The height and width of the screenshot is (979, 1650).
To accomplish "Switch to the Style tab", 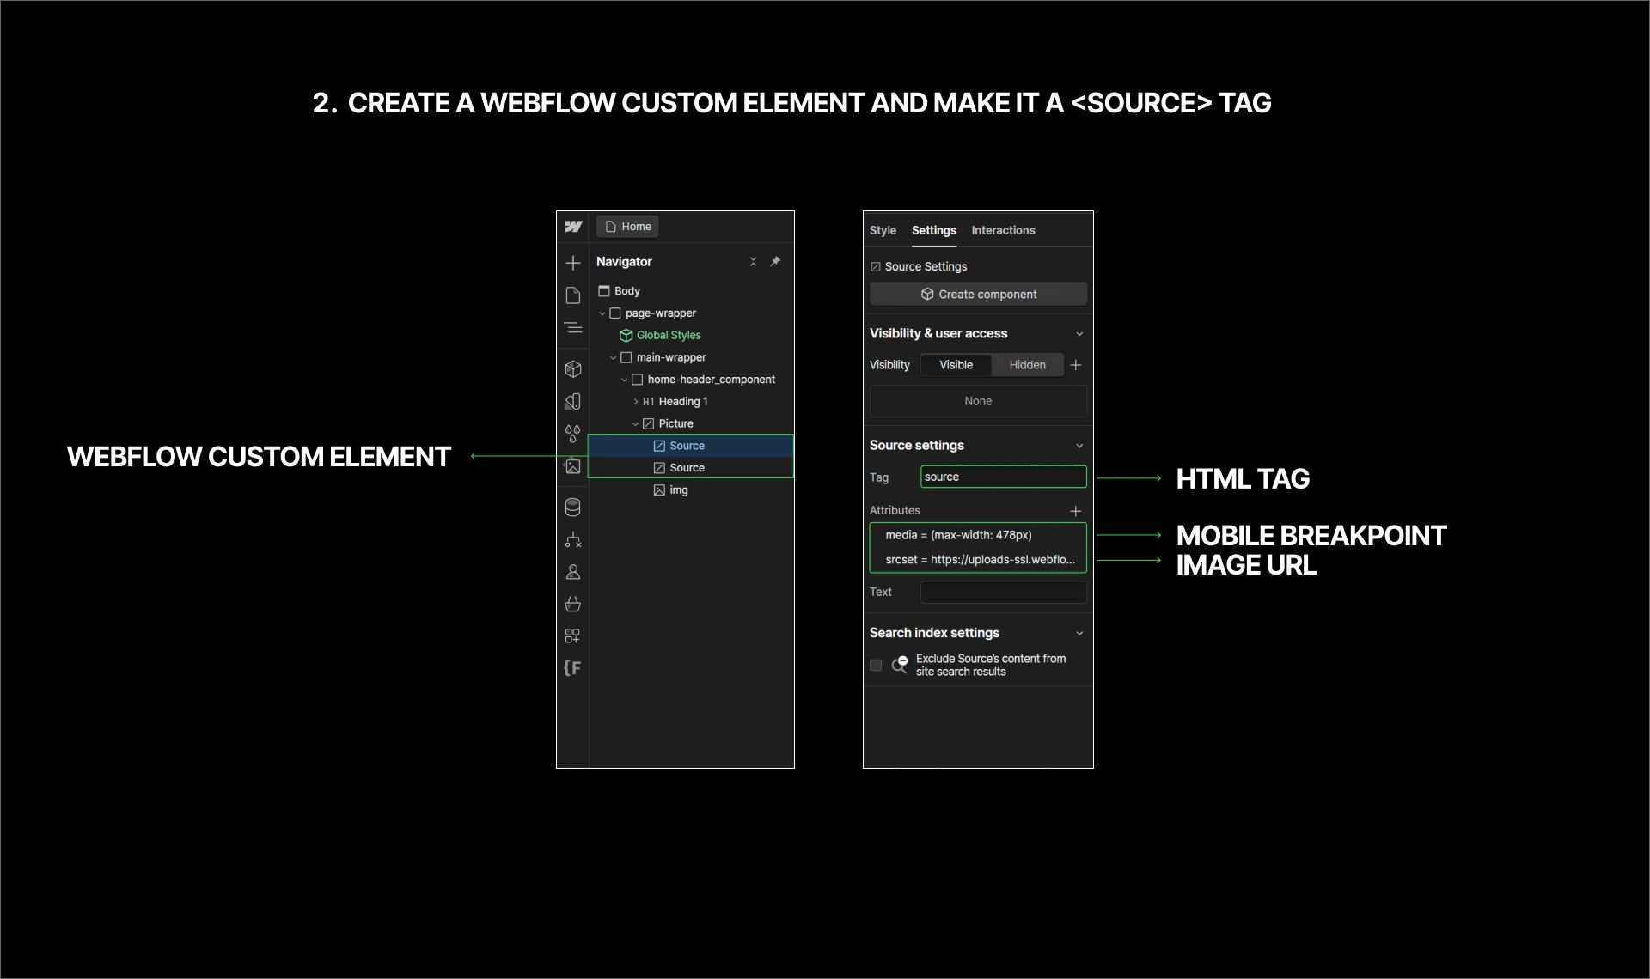I will [x=882, y=230].
